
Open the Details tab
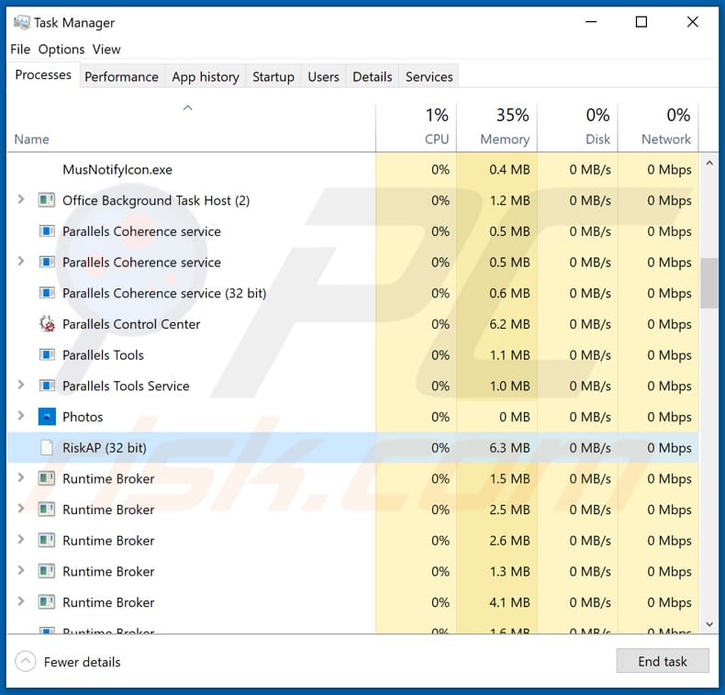point(373,76)
